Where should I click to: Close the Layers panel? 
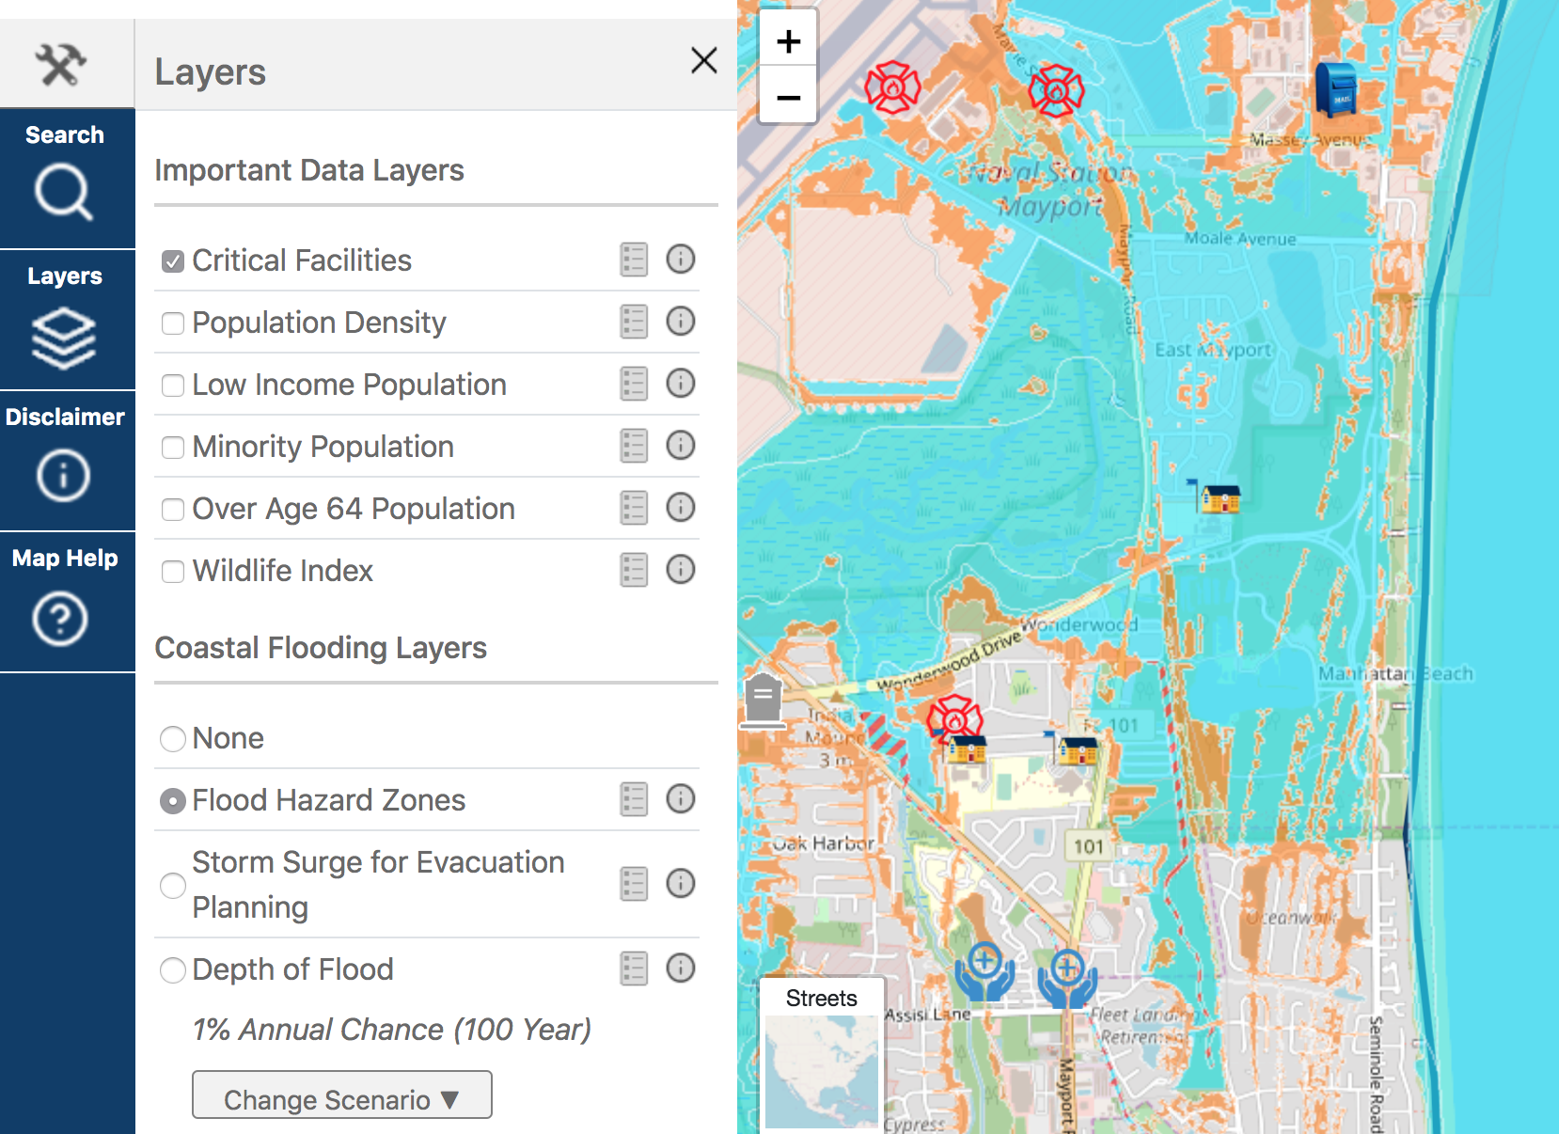tap(703, 60)
